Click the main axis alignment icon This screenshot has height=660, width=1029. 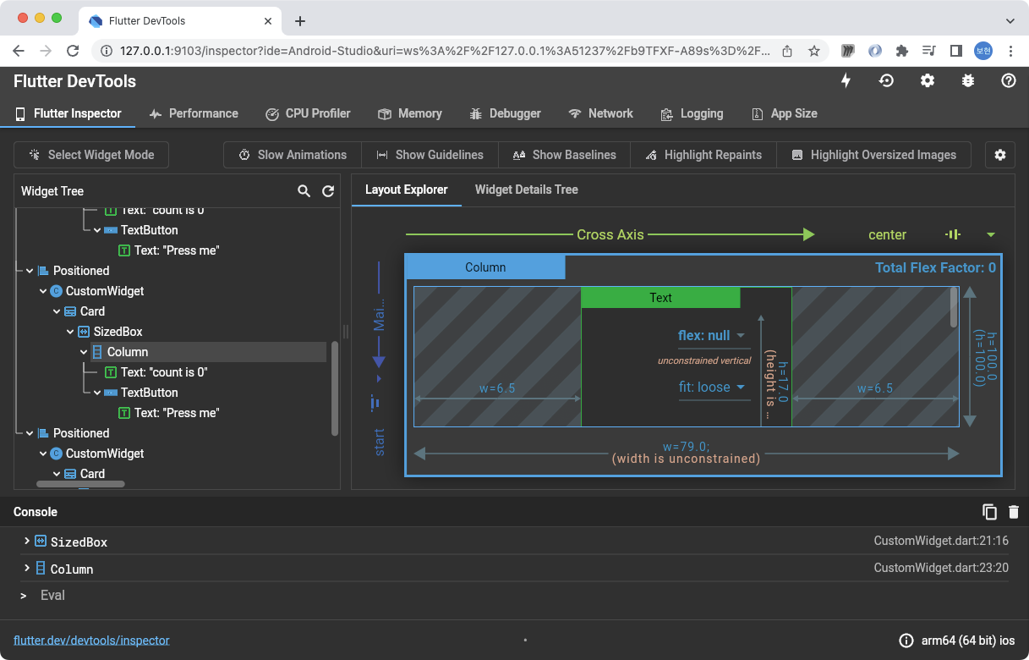click(375, 403)
